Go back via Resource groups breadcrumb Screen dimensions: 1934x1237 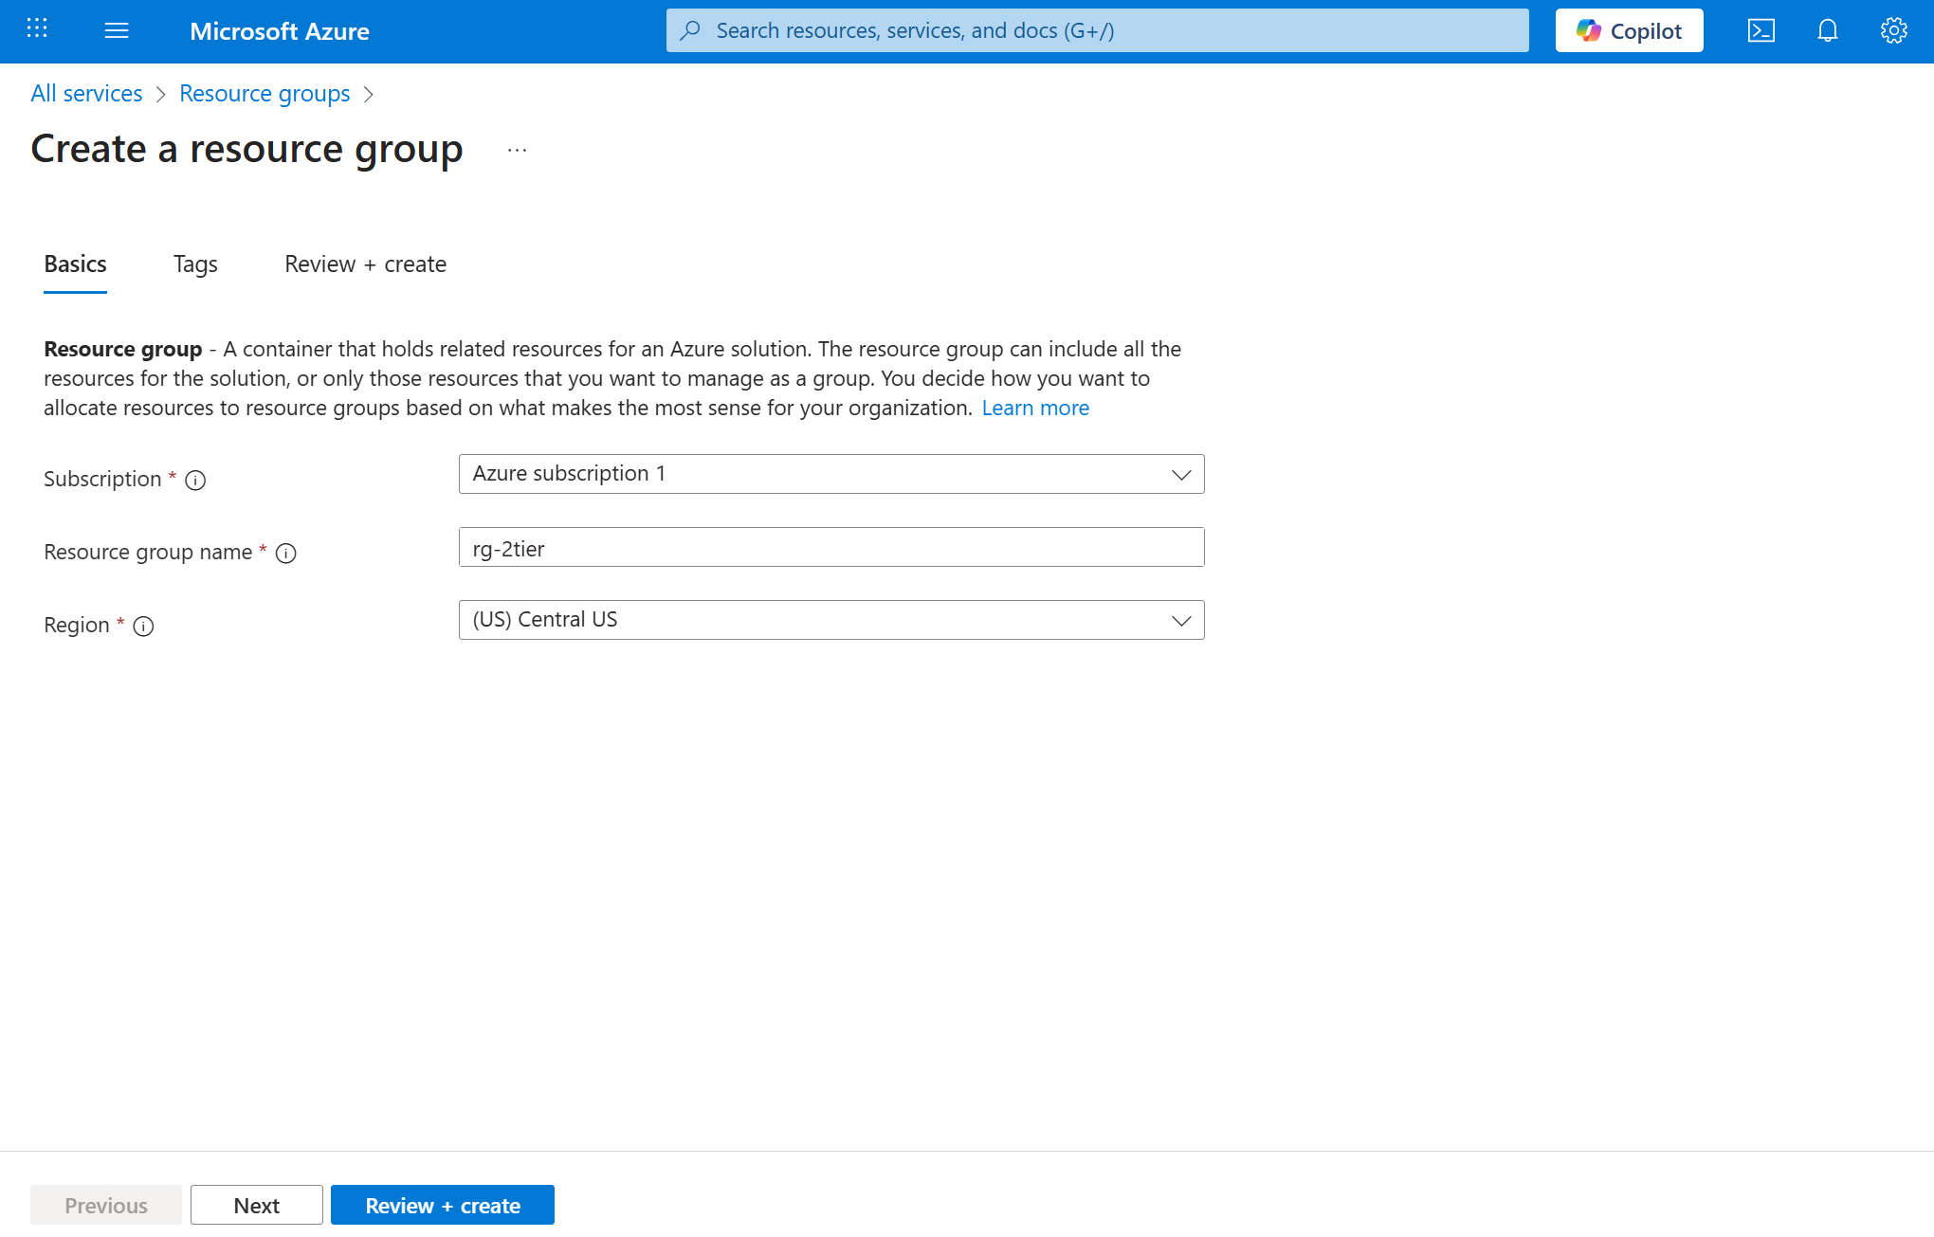(265, 93)
